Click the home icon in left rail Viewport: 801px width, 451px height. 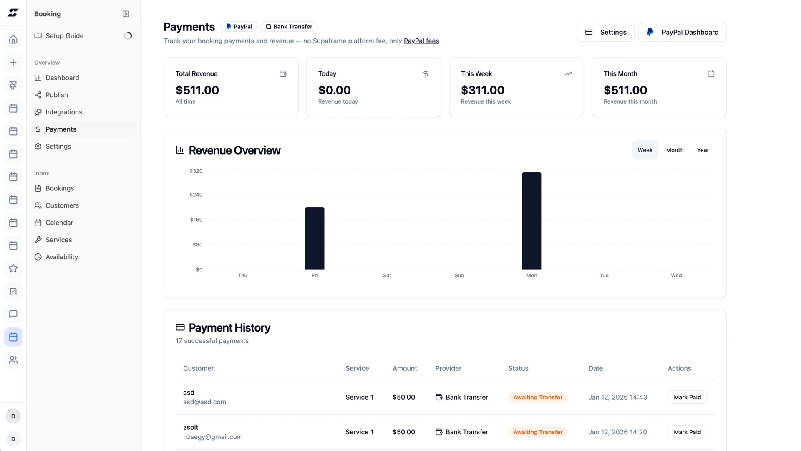pos(13,40)
